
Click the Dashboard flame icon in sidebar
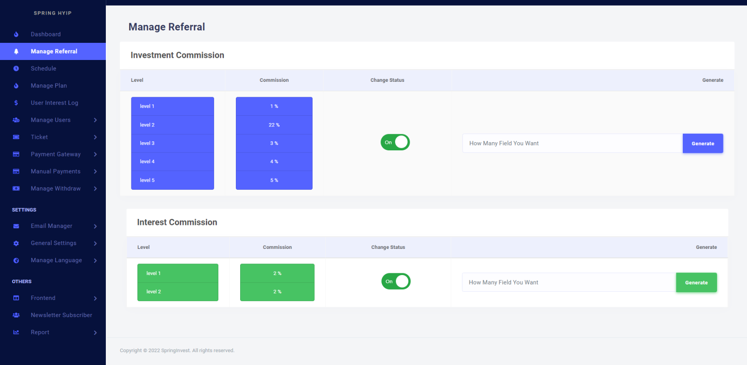pos(16,34)
